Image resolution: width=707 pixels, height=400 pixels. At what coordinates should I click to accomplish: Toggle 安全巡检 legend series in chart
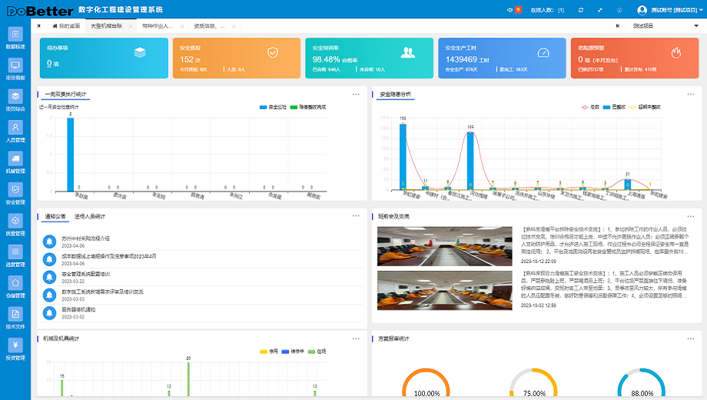click(274, 107)
